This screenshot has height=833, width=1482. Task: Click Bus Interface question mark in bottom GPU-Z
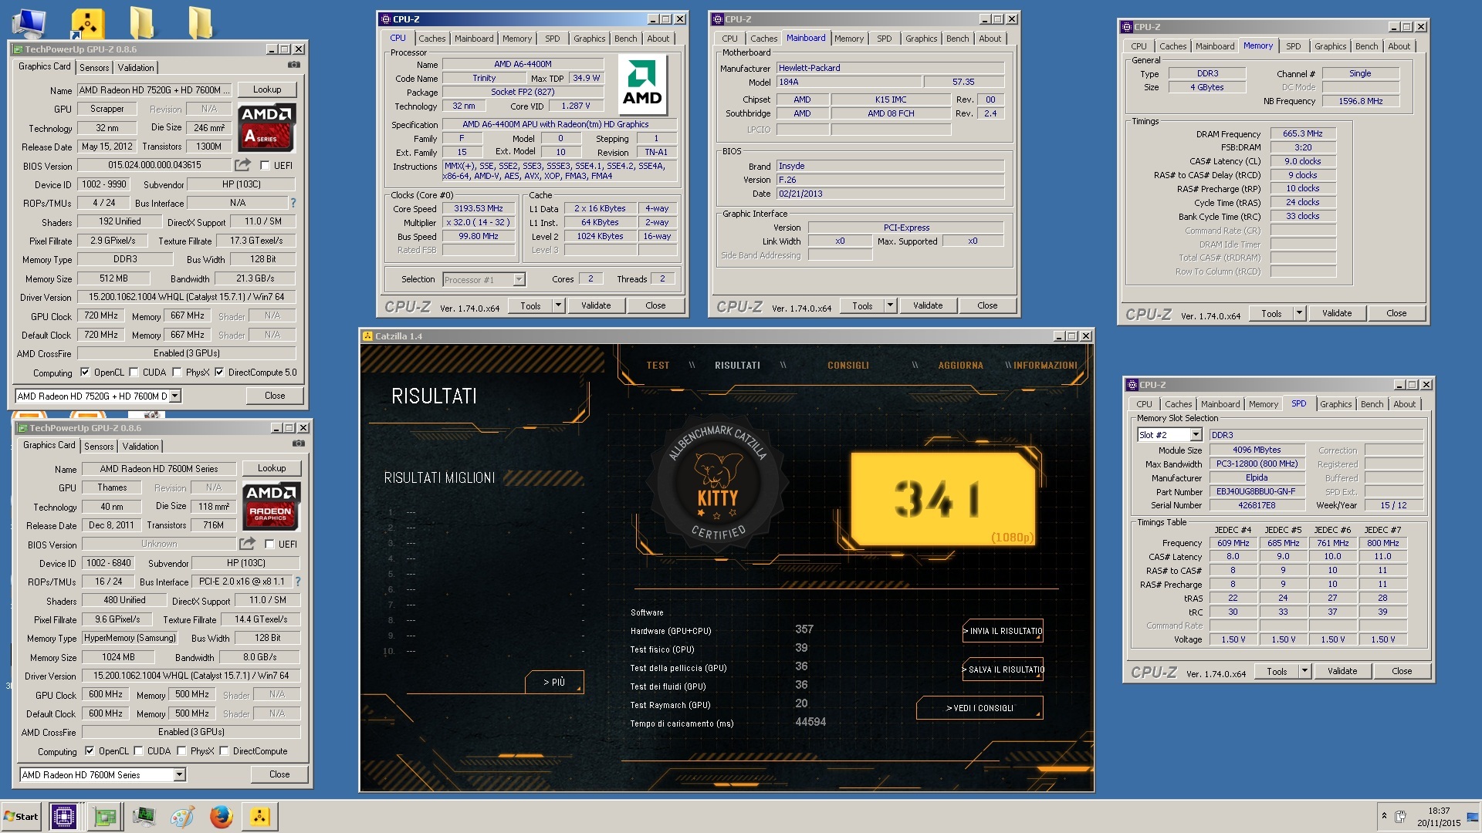297,582
